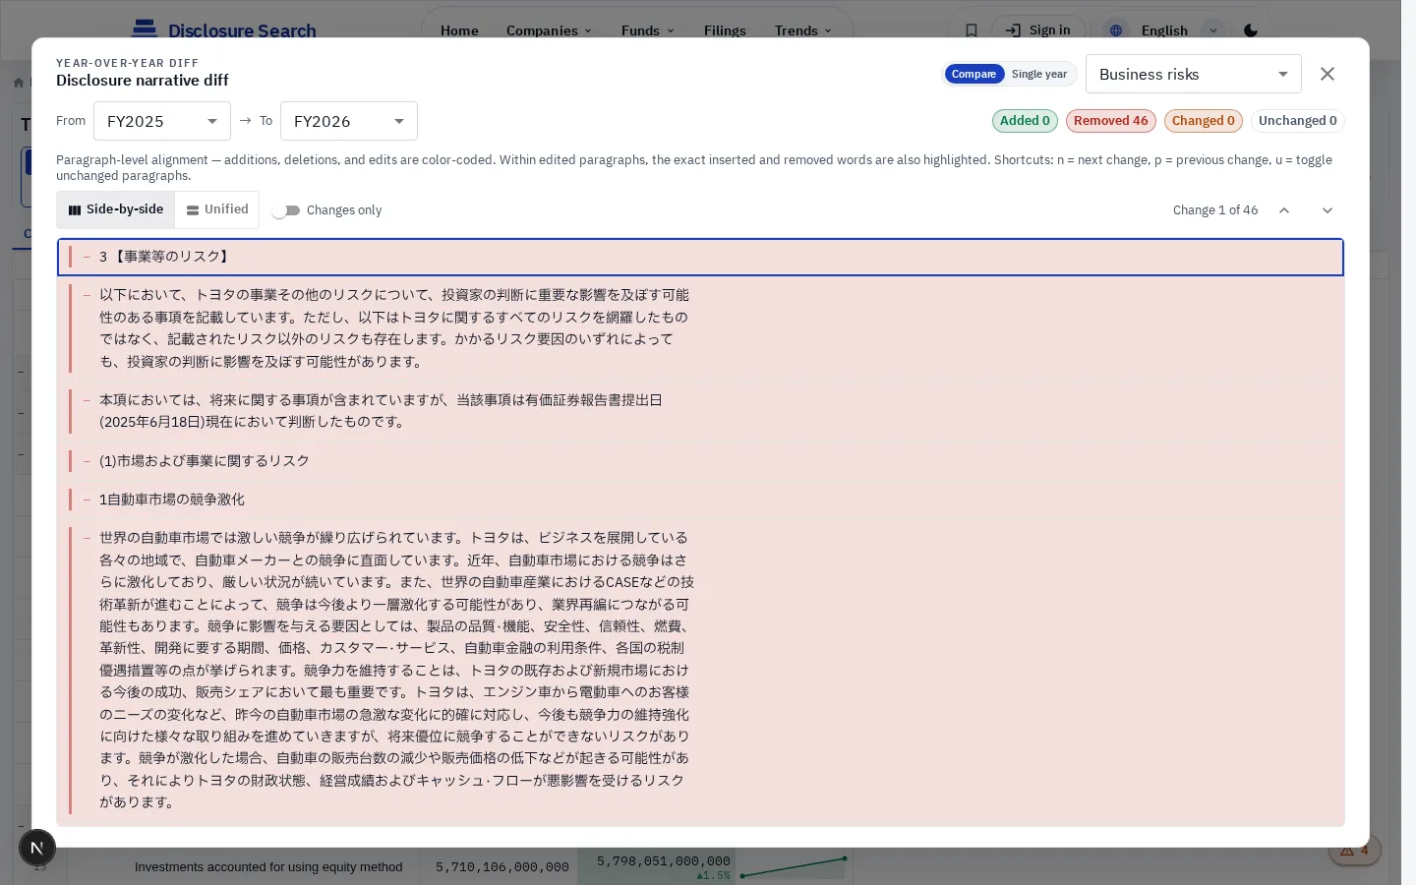Switch to Unified view
The image size is (1416, 885).
(x=217, y=209)
